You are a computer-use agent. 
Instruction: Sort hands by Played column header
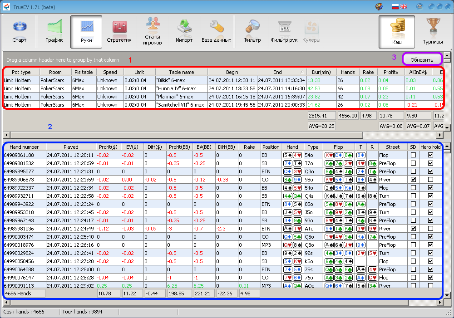(71, 147)
